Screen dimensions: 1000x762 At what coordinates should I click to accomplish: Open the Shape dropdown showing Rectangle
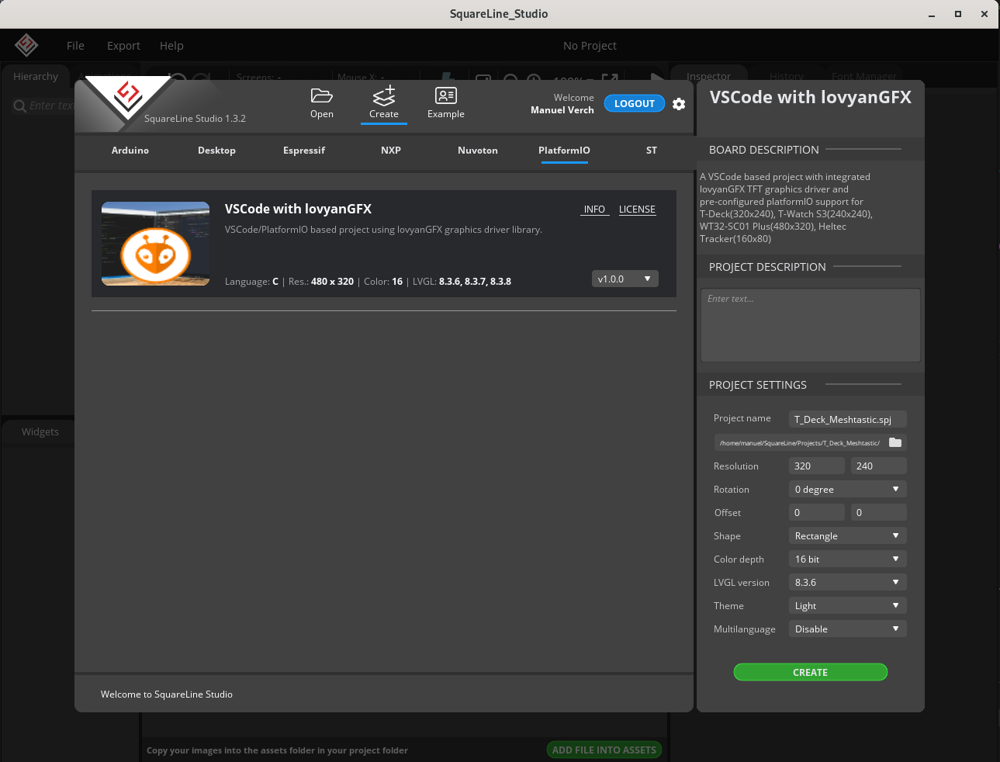pyautogui.click(x=848, y=535)
